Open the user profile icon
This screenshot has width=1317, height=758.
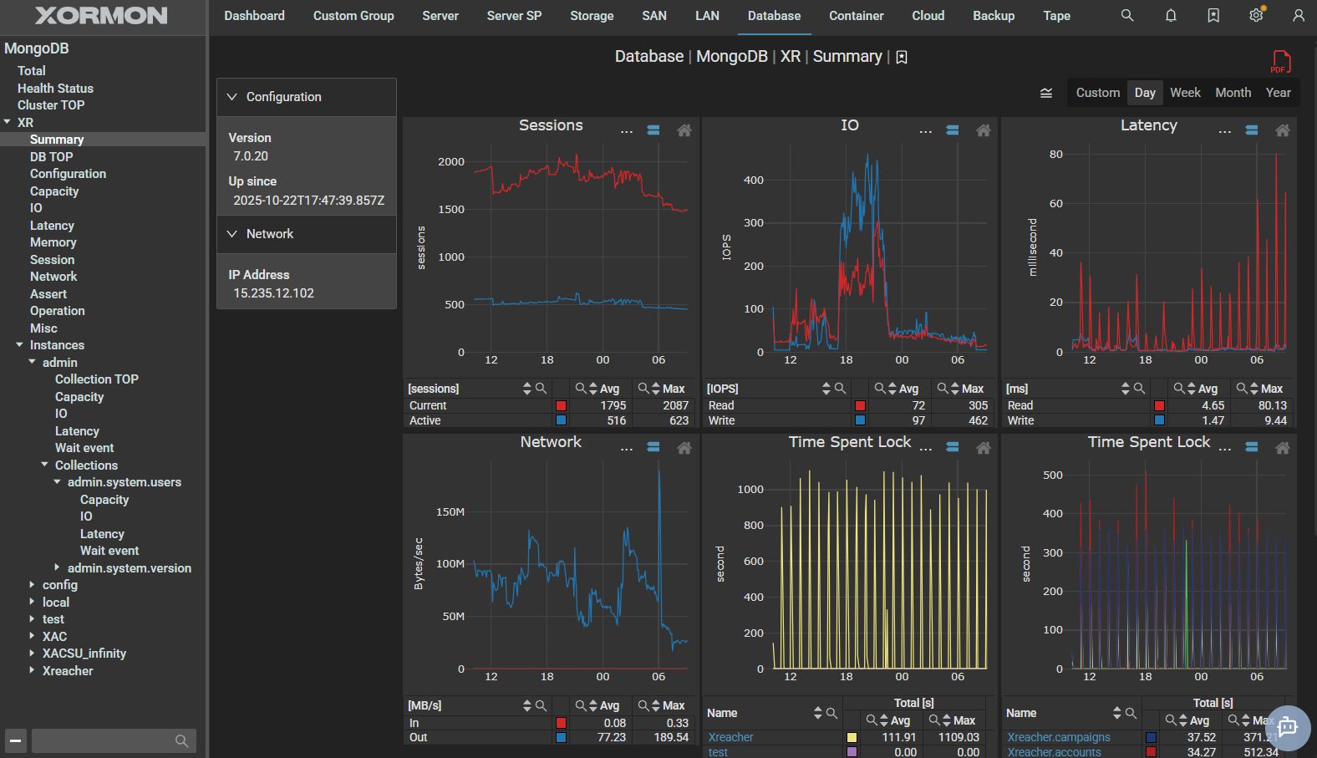coord(1298,16)
